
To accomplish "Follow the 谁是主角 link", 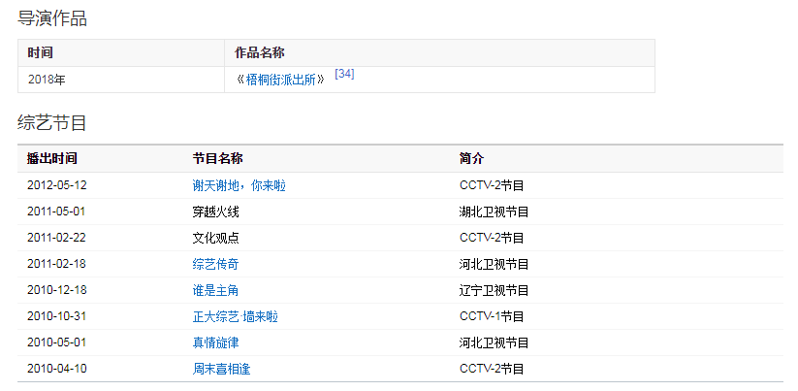I will [x=215, y=290].
